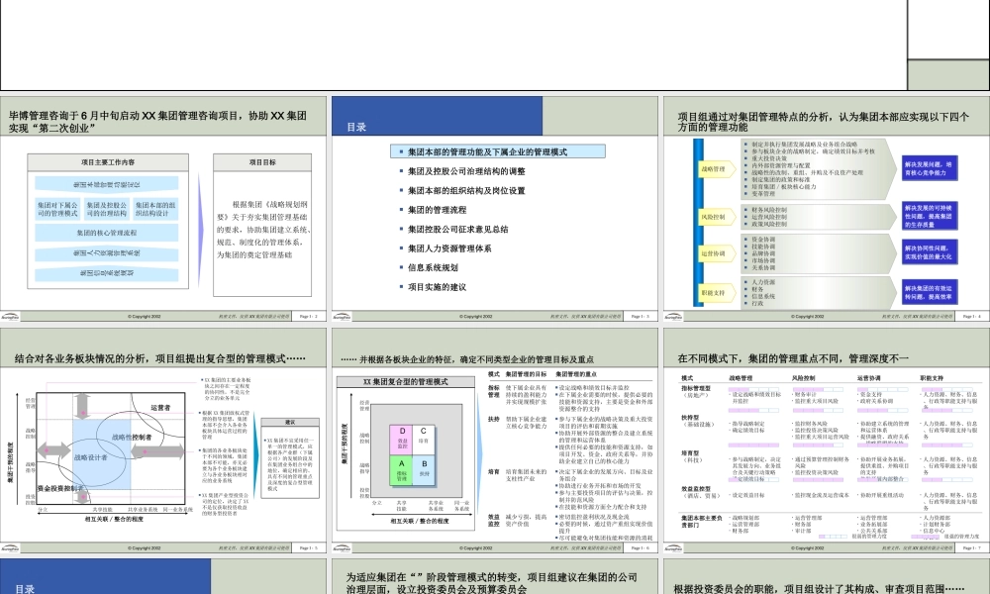990x594 pixels.
Task: Click the 职能支持 arrow icon
Action: tap(716, 291)
